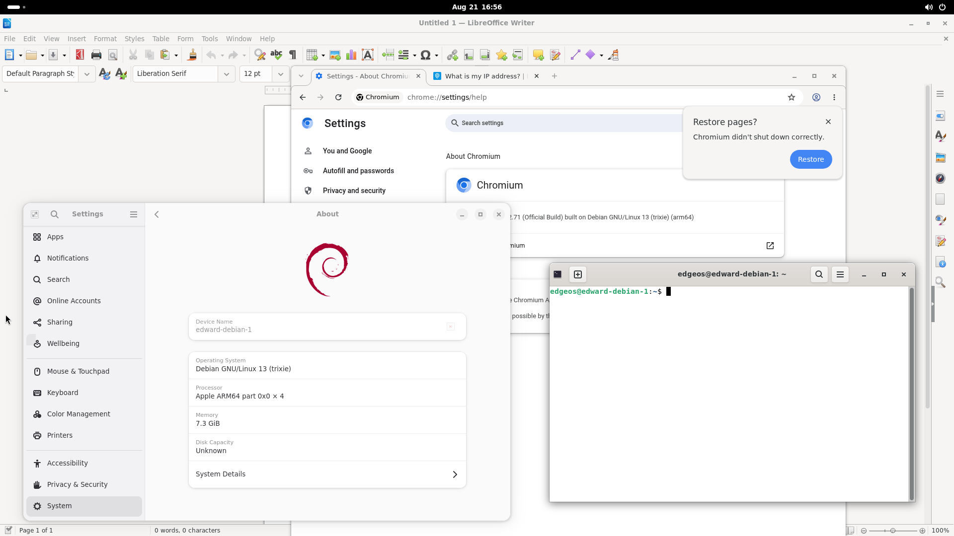Click reload icon in Chromium toolbar
The image size is (954, 536).
tap(338, 97)
